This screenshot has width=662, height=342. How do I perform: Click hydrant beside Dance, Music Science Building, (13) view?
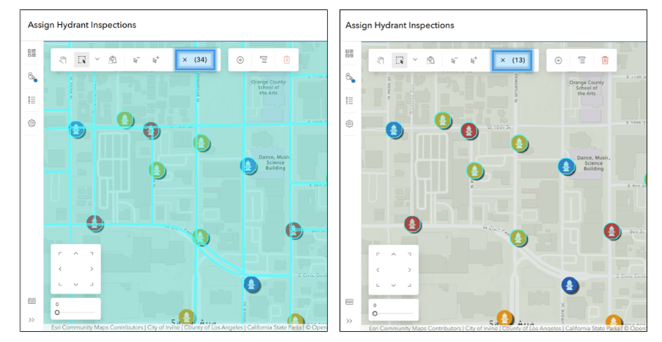tap(565, 166)
